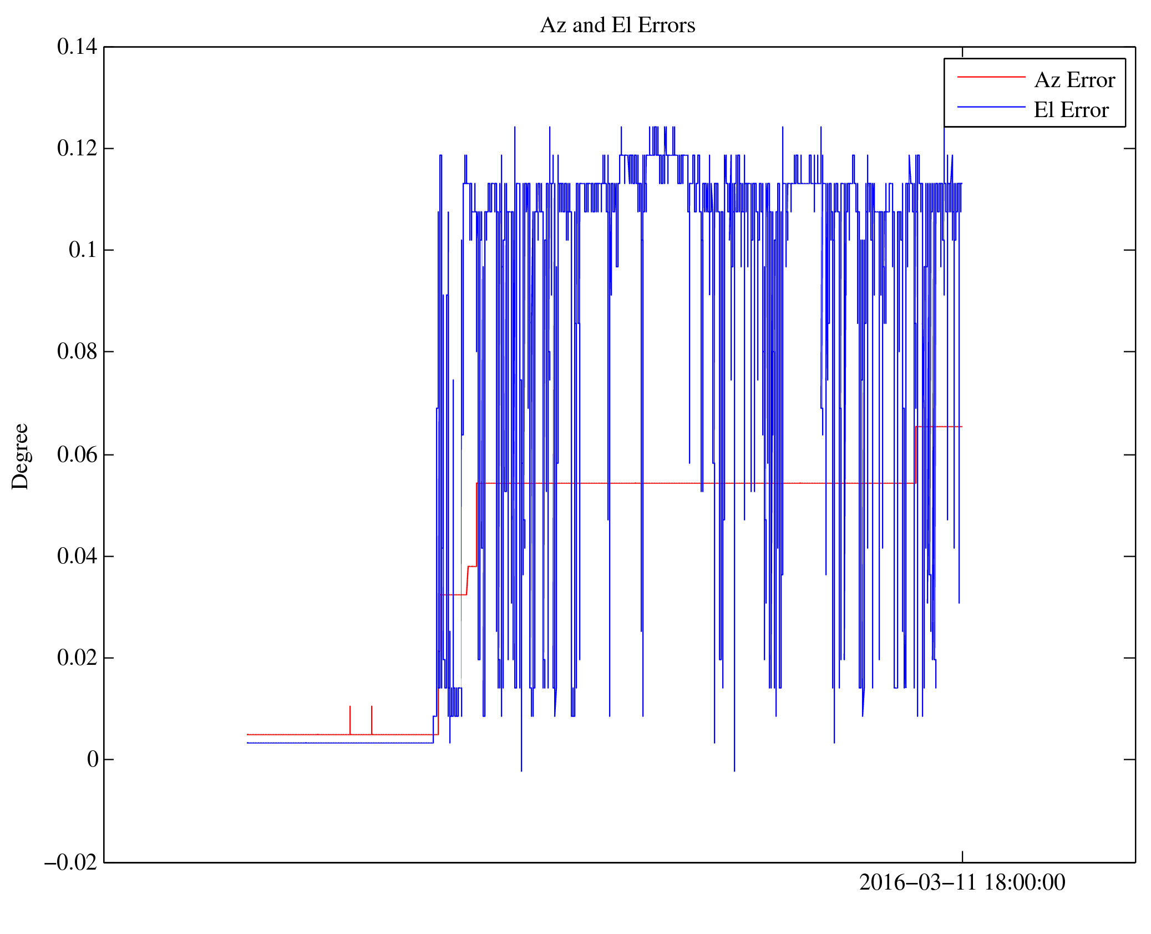Click the x-axis tick mark above the date
Viewport: 1151px width, 934px height.
[x=962, y=856]
